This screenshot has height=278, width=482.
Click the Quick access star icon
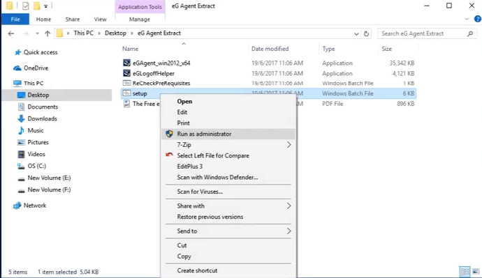[x=18, y=52]
